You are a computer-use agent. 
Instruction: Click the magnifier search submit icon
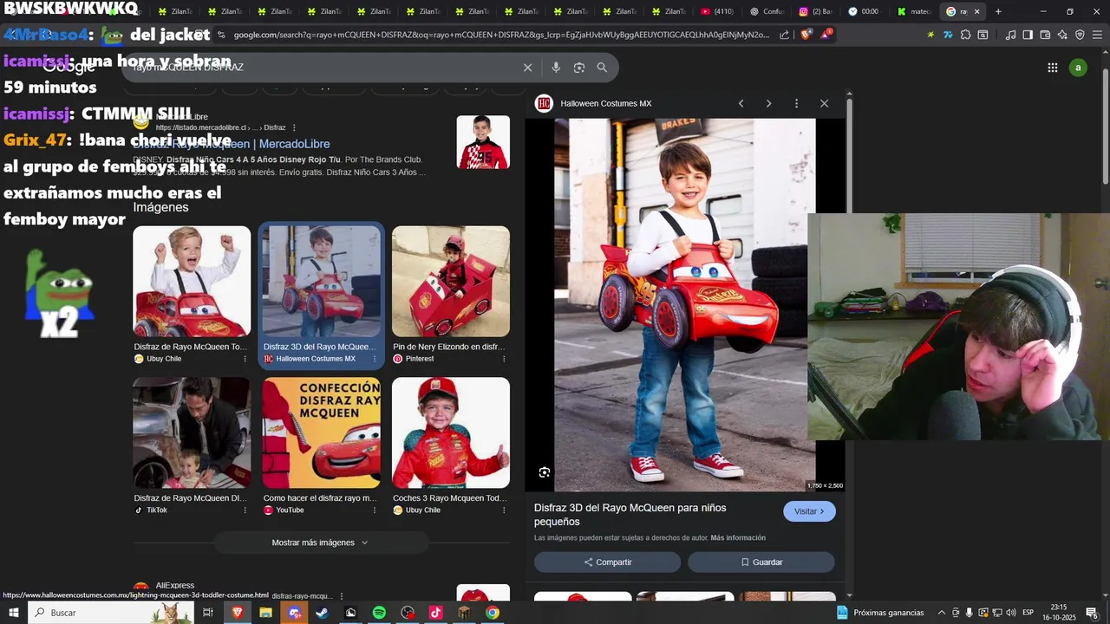(602, 68)
